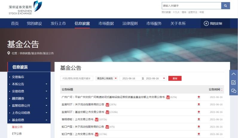
Task: Click the Shenzhen Stock Exchange logo
Action: (x=25, y=7)
